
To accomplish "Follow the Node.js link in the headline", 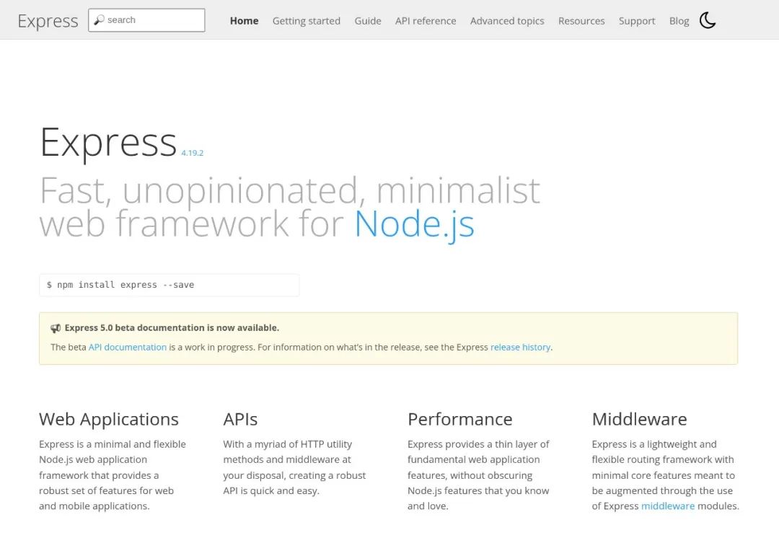I will tap(414, 224).
